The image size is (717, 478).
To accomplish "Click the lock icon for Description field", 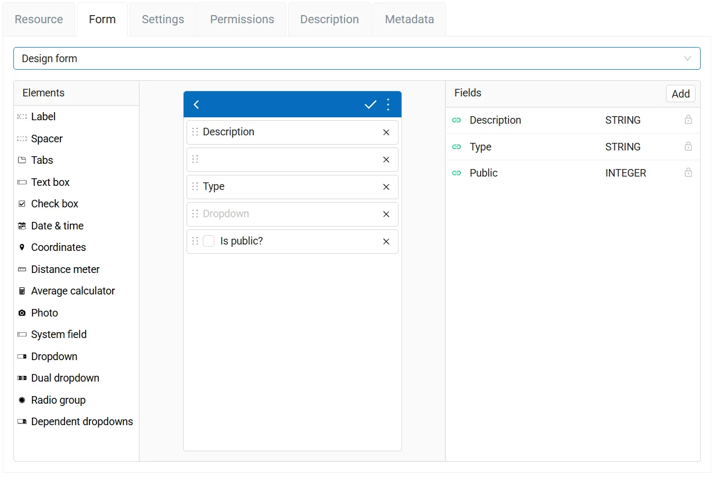I will tap(689, 120).
